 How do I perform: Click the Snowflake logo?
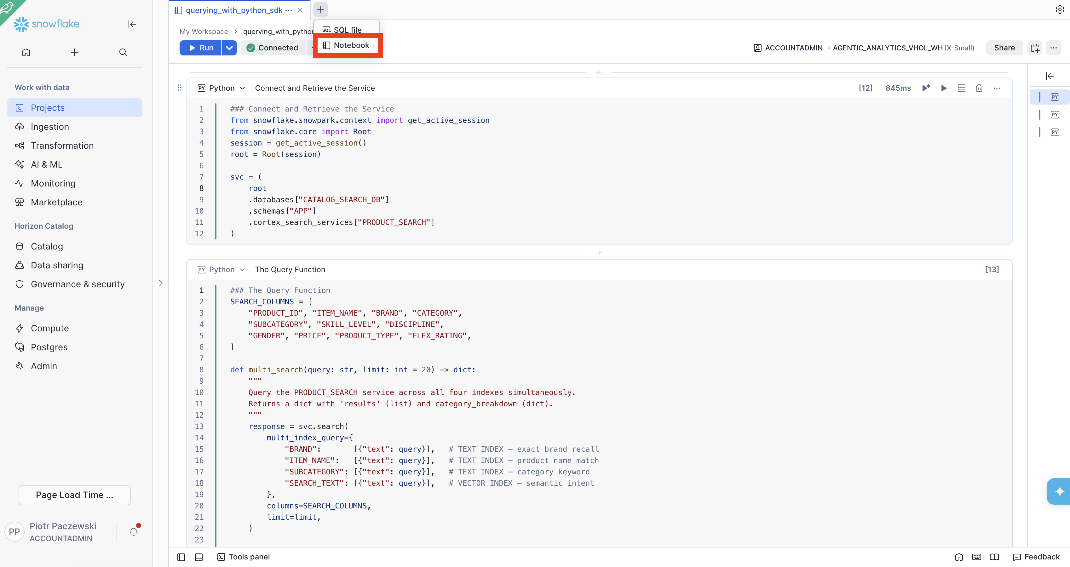tap(47, 24)
